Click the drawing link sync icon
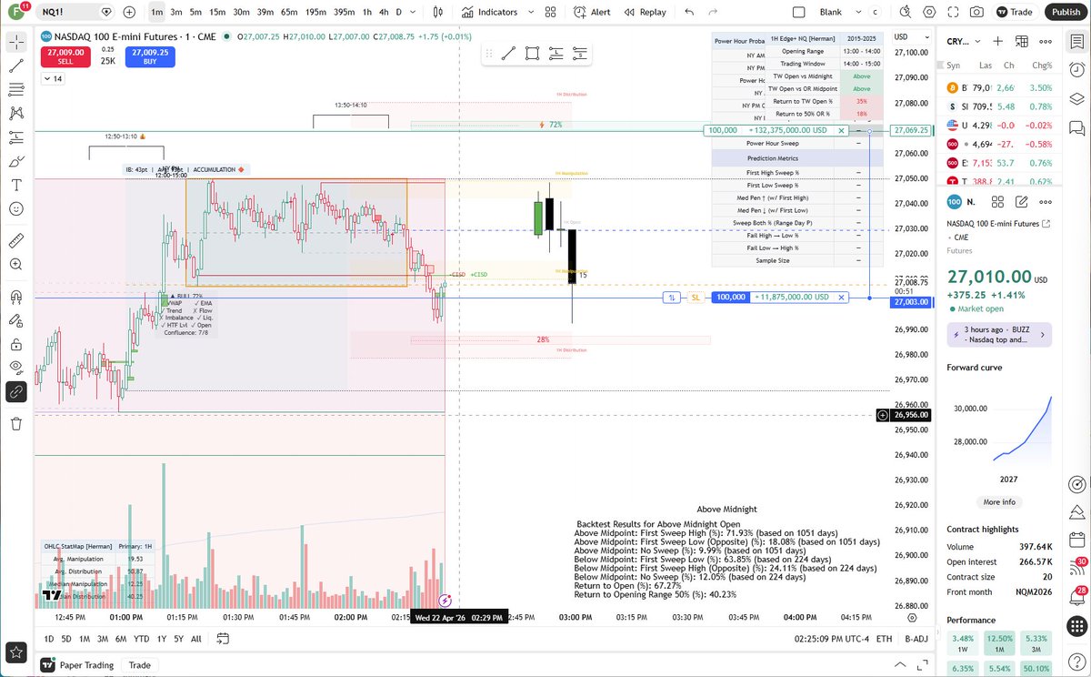Viewport: 1091px width, 677px height. 16,391
